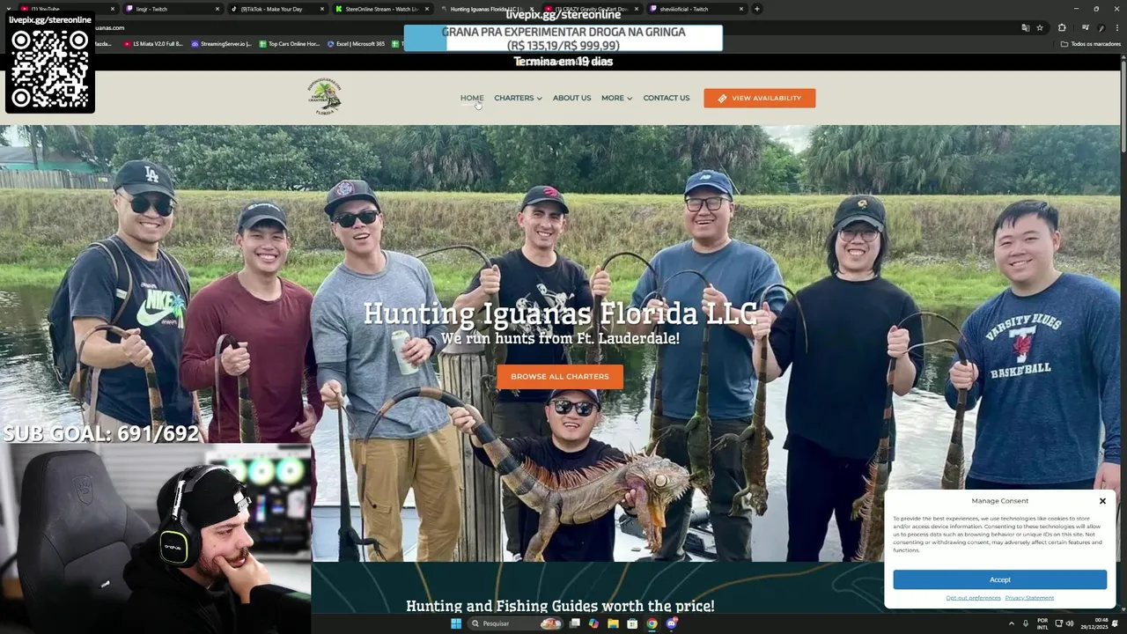
Task: Close the shevilioficial - Twitch tab
Action: click(741, 9)
